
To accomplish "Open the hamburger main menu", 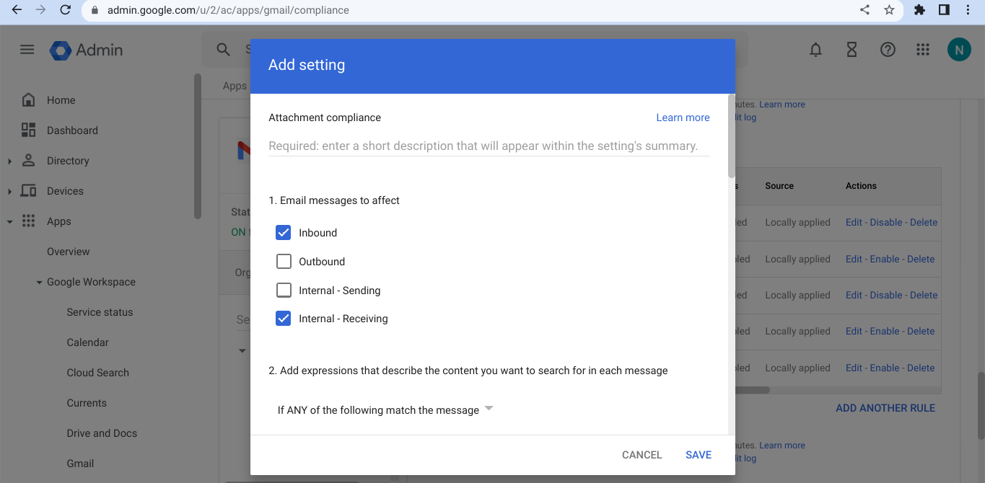I will (x=27, y=50).
